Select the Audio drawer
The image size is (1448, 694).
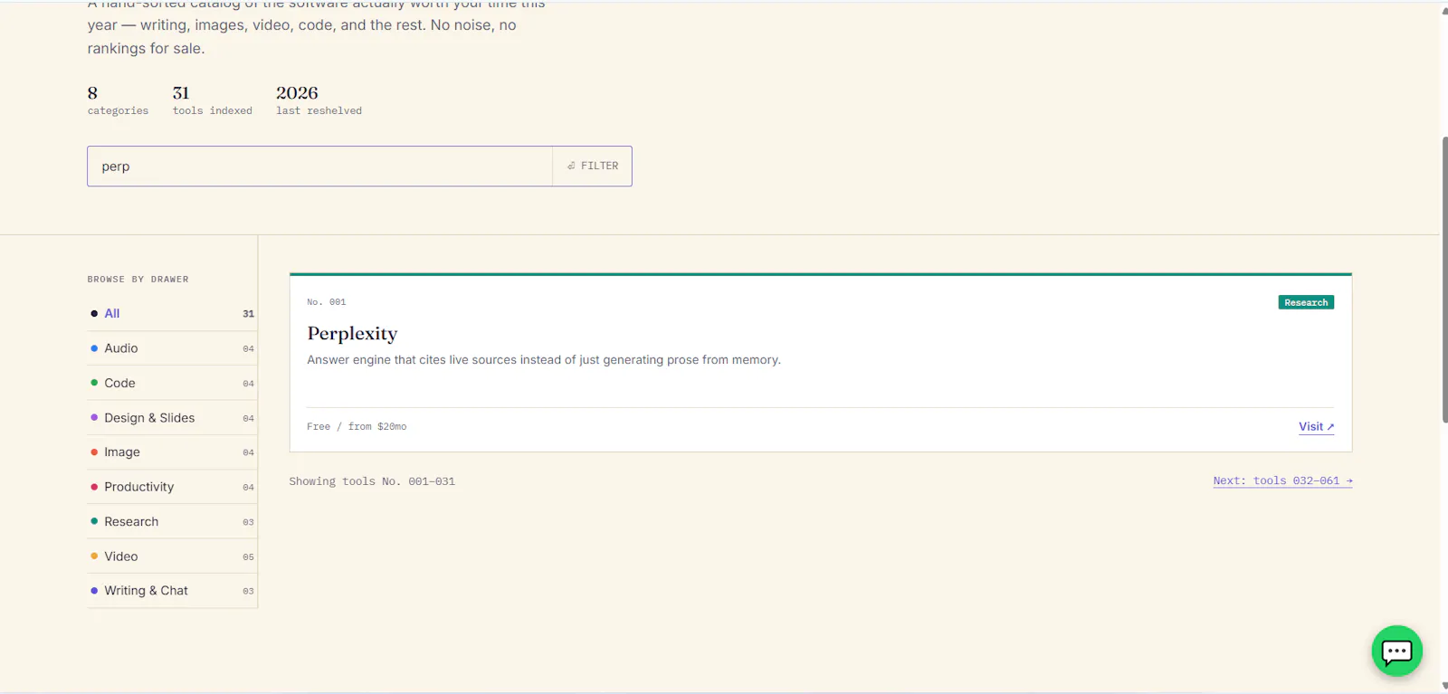pos(172,348)
